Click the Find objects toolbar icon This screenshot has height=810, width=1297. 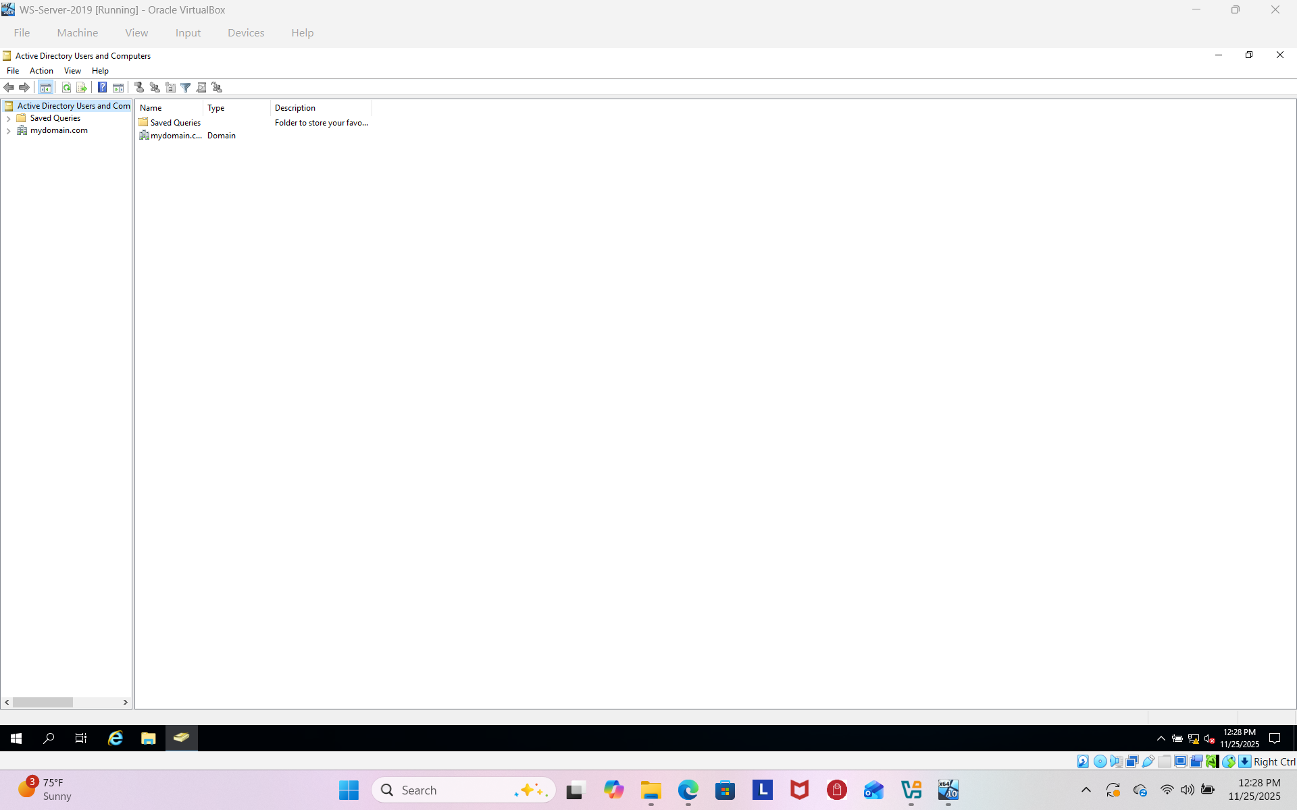[x=201, y=87]
